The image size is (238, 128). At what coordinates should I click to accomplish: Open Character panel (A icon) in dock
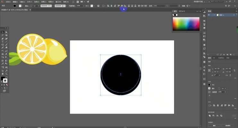(x=204, y=67)
